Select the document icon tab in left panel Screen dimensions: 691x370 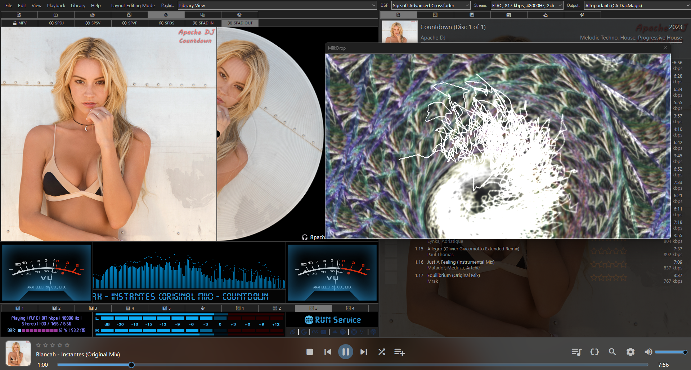point(19,15)
